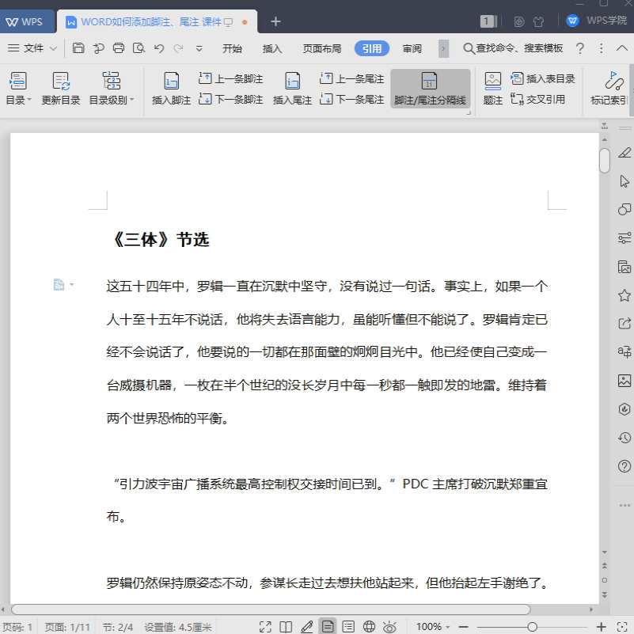Expand the 文件 dropdown chevron

(x=53, y=48)
